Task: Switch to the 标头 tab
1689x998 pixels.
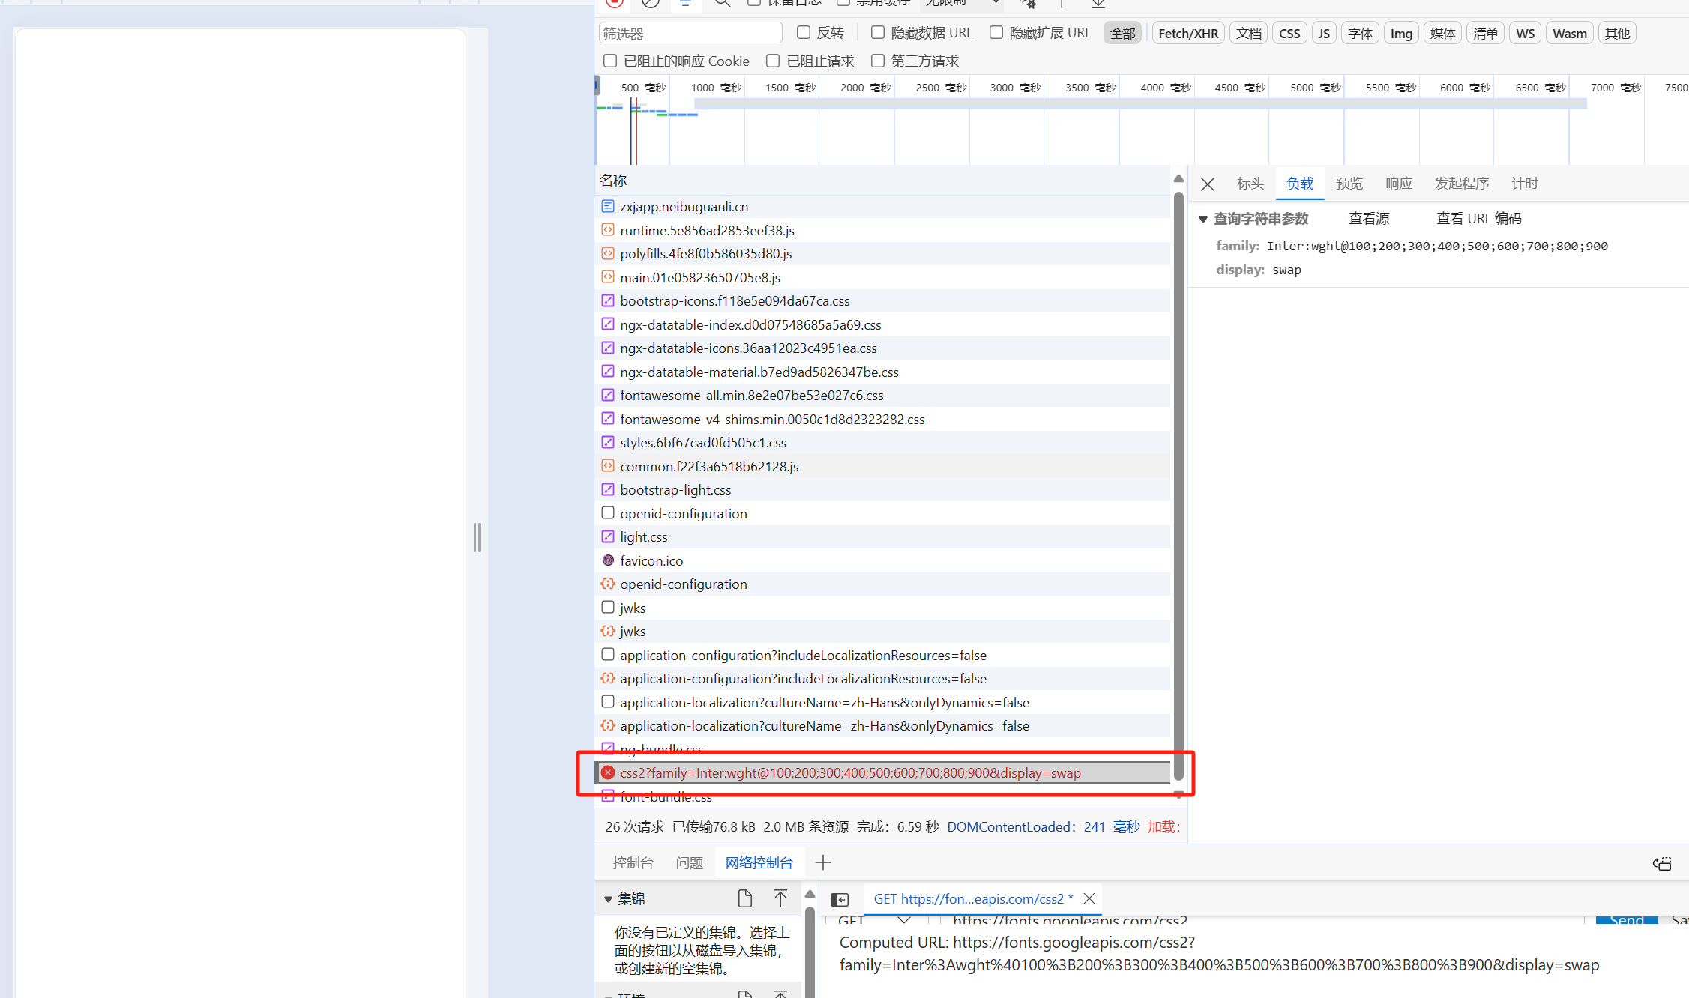Action: click(1250, 184)
